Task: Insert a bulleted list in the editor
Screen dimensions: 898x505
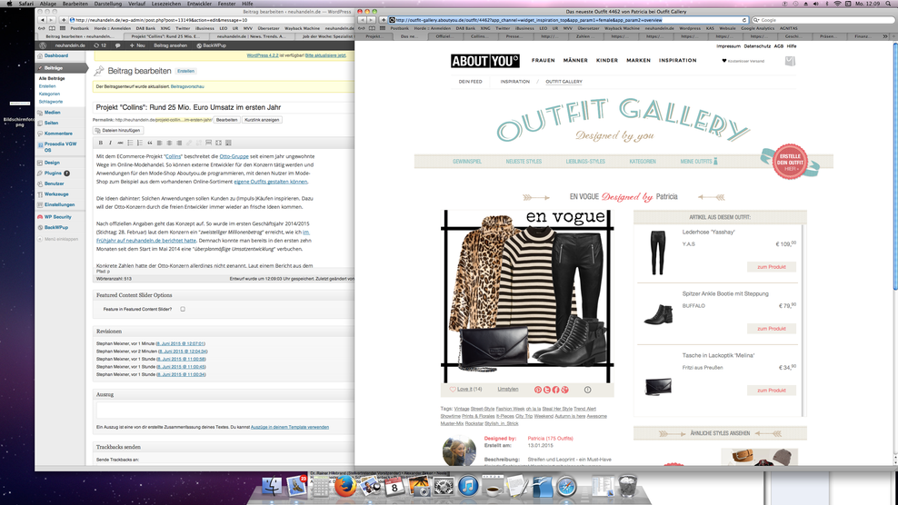Action: [130, 143]
